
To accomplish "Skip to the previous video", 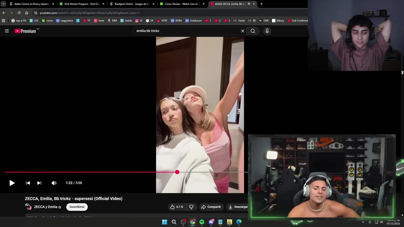I will coord(28,183).
